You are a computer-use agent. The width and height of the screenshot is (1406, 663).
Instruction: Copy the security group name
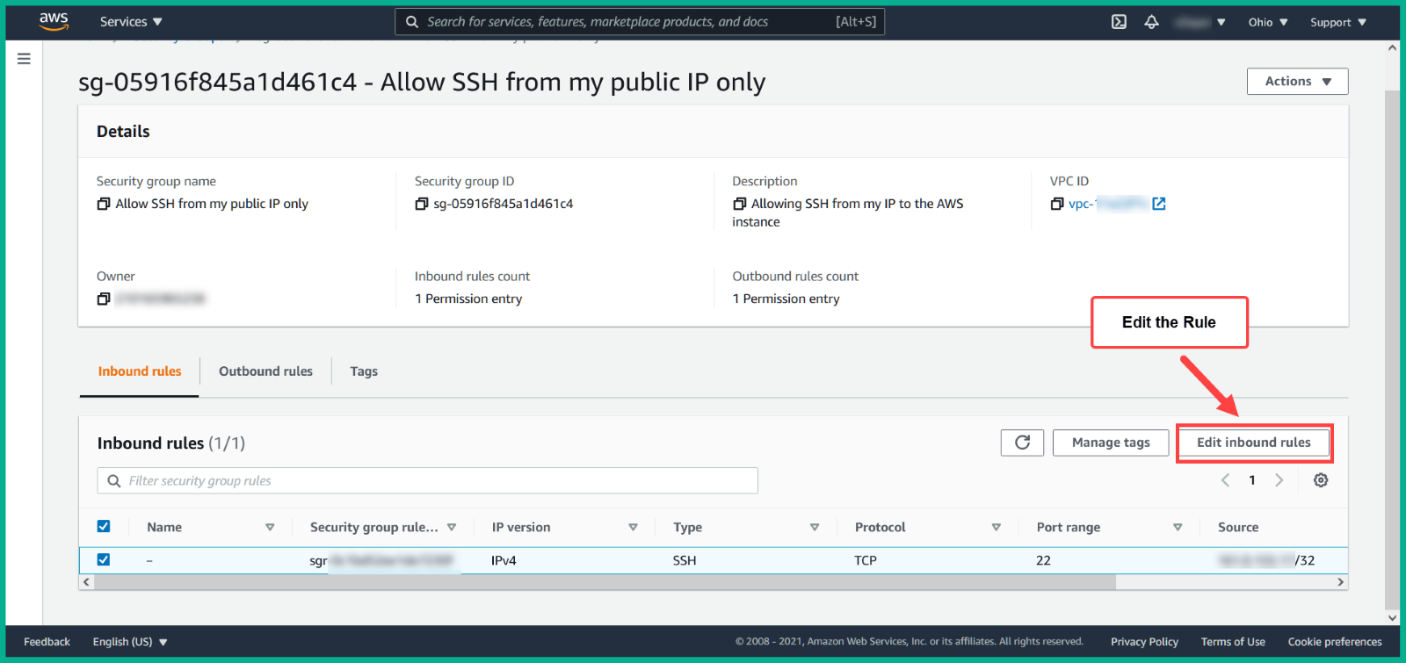tap(104, 204)
